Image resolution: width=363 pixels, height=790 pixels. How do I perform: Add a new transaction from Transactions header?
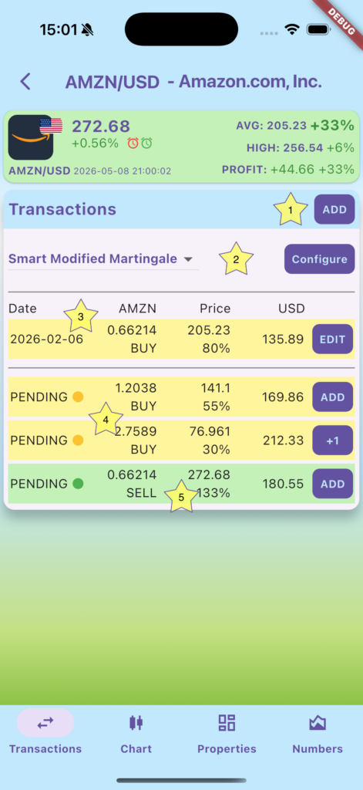pyautogui.click(x=334, y=210)
